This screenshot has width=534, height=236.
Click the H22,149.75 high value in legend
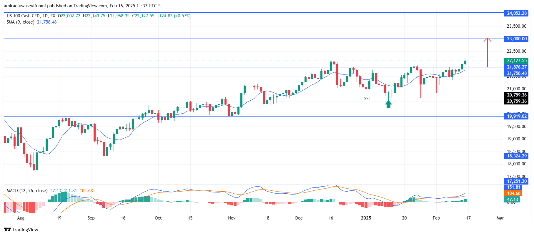[94, 16]
